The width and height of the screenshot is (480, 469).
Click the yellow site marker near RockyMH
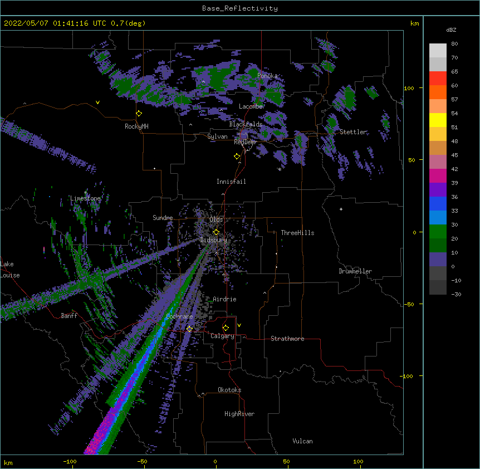(139, 114)
